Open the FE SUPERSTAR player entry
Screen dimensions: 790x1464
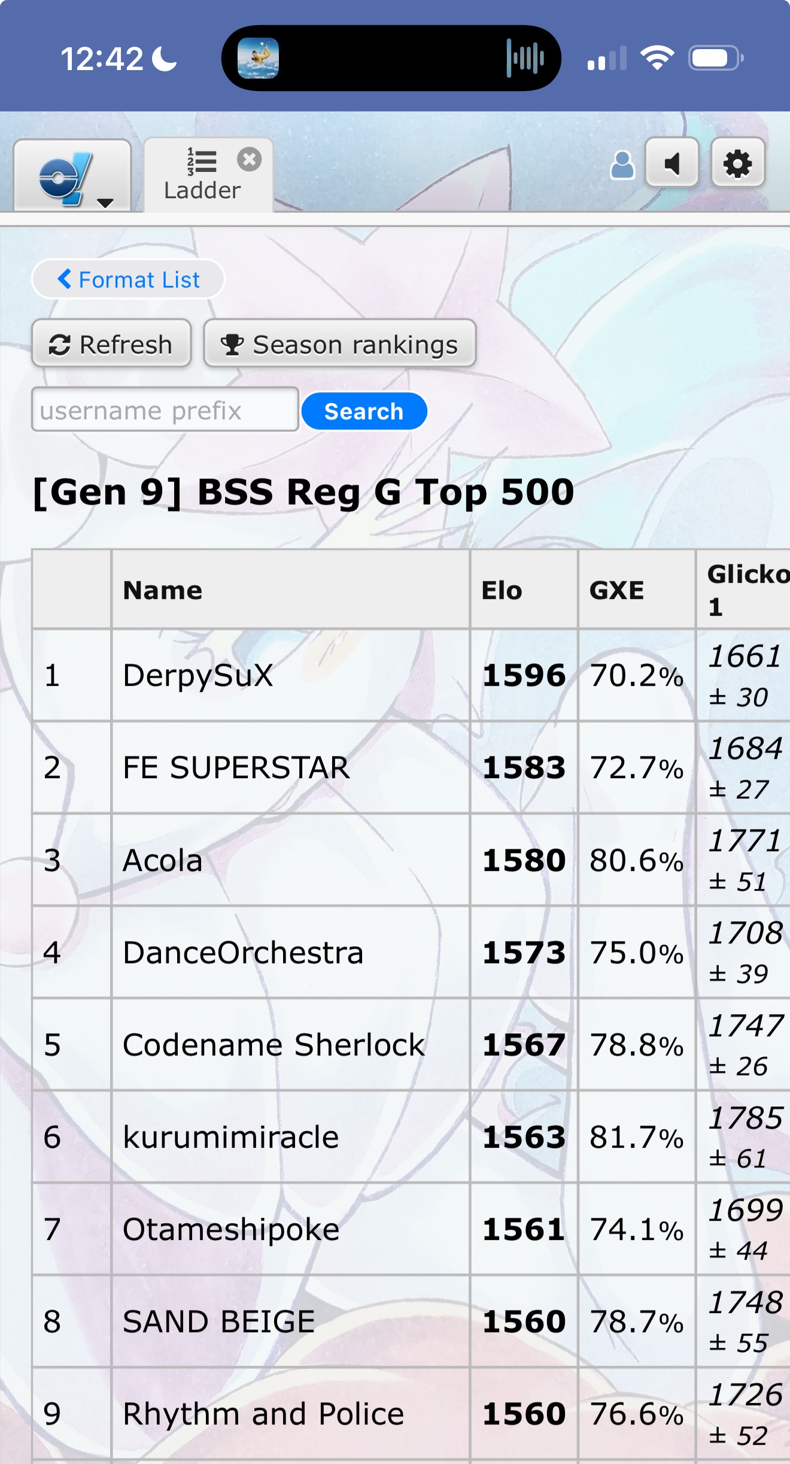(236, 767)
